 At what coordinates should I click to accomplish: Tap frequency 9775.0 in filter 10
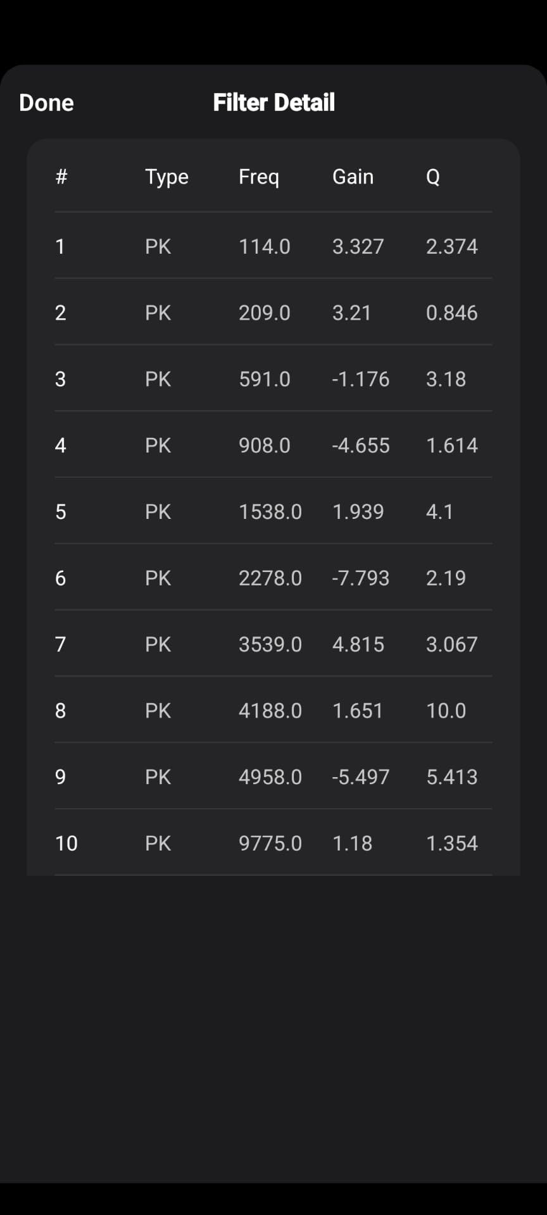tap(270, 843)
